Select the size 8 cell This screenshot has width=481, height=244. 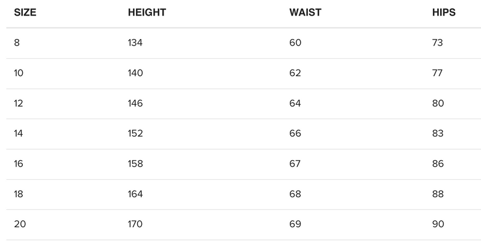17,43
